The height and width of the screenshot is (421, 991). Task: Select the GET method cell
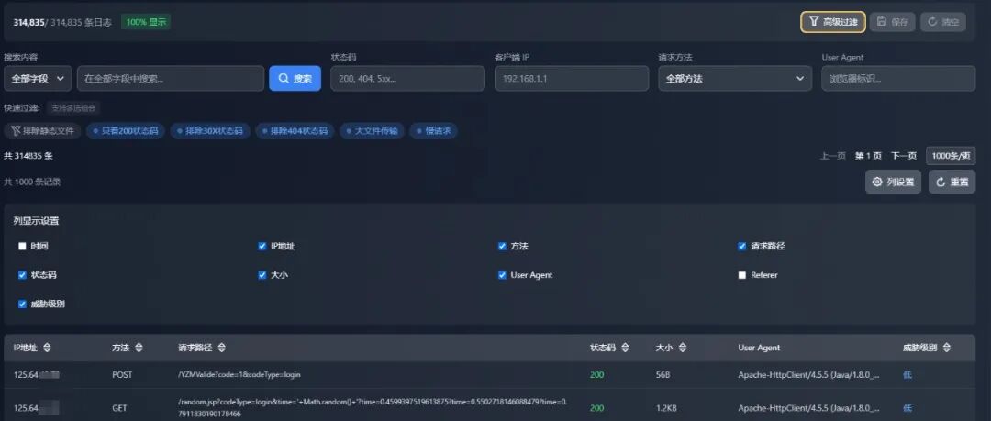[x=119, y=408]
